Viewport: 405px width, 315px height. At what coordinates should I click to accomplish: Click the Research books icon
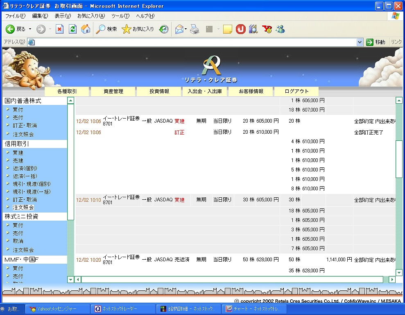point(253,29)
